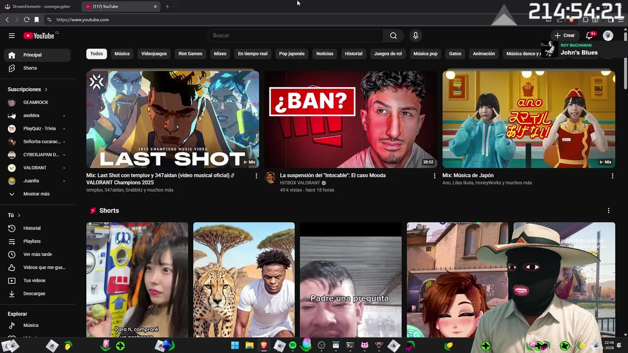This screenshot has width=628, height=353.
Task: Go back in browser history
Action: (7, 20)
